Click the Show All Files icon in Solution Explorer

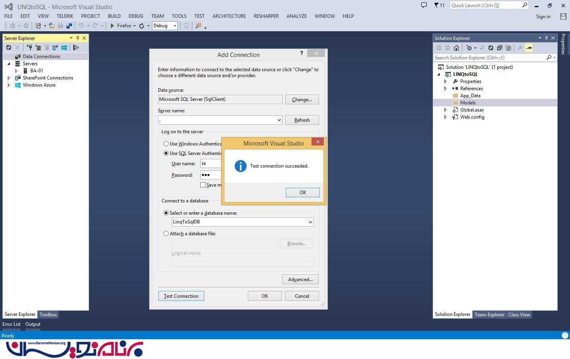pyautogui.click(x=508, y=48)
